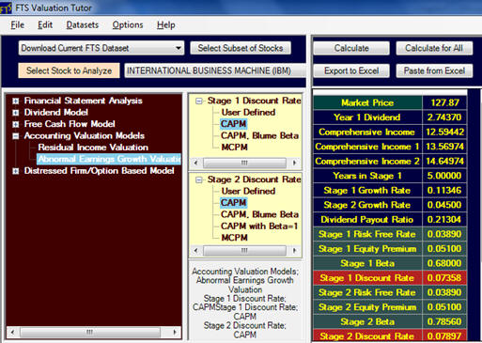This screenshot has width=482, height=343.
Task: Expand Distressed Firm/Option Based Model node
Action: click(x=15, y=171)
